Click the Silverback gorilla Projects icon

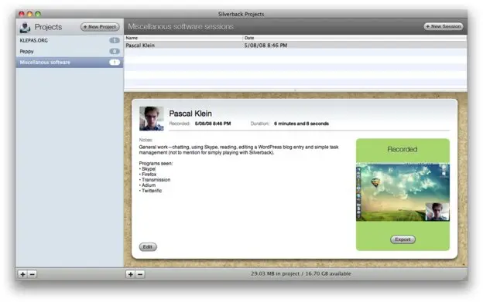(25, 27)
